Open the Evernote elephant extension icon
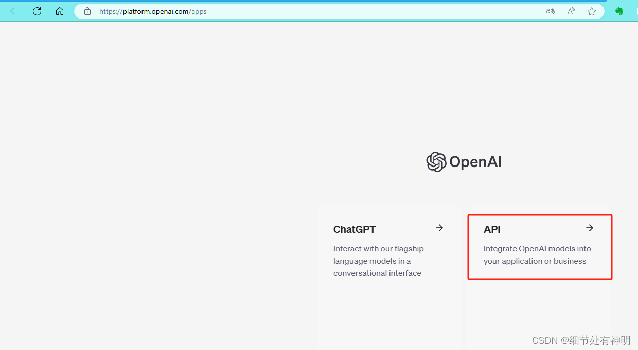638x350 pixels. pyautogui.click(x=619, y=11)
